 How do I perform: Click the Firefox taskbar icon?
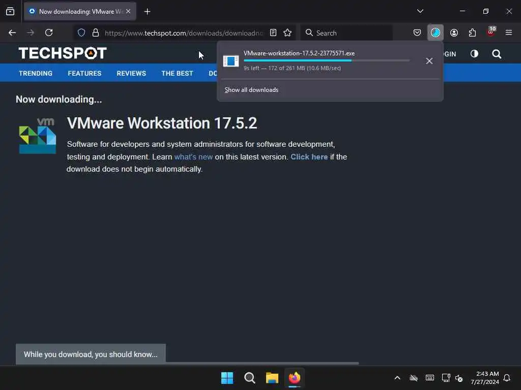tap(295, 378)
